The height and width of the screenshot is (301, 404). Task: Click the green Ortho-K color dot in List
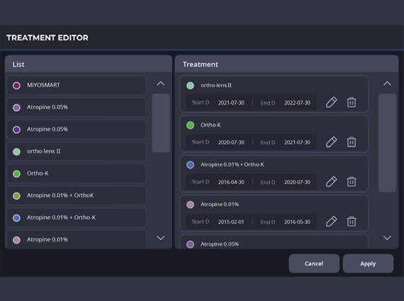coord(17,174)
